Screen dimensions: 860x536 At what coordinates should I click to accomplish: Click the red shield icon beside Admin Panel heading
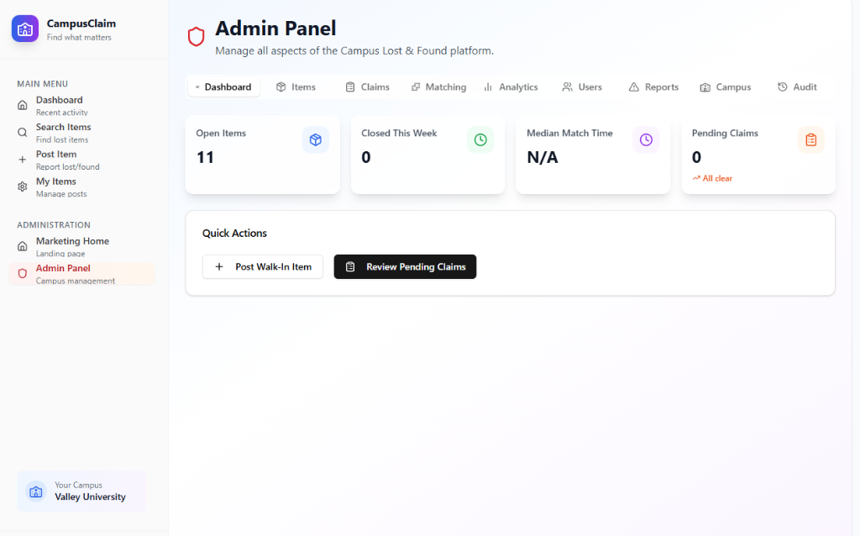pos(196,37)
